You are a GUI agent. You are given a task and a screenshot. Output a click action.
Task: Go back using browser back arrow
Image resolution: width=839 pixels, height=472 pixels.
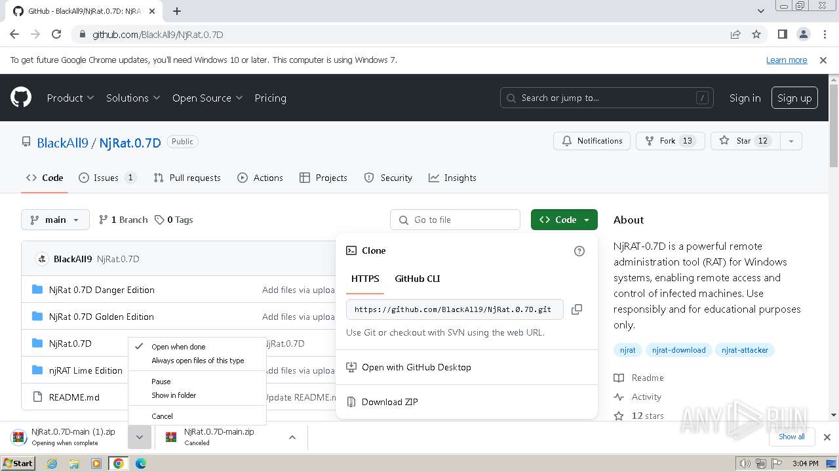click(14, 34)
